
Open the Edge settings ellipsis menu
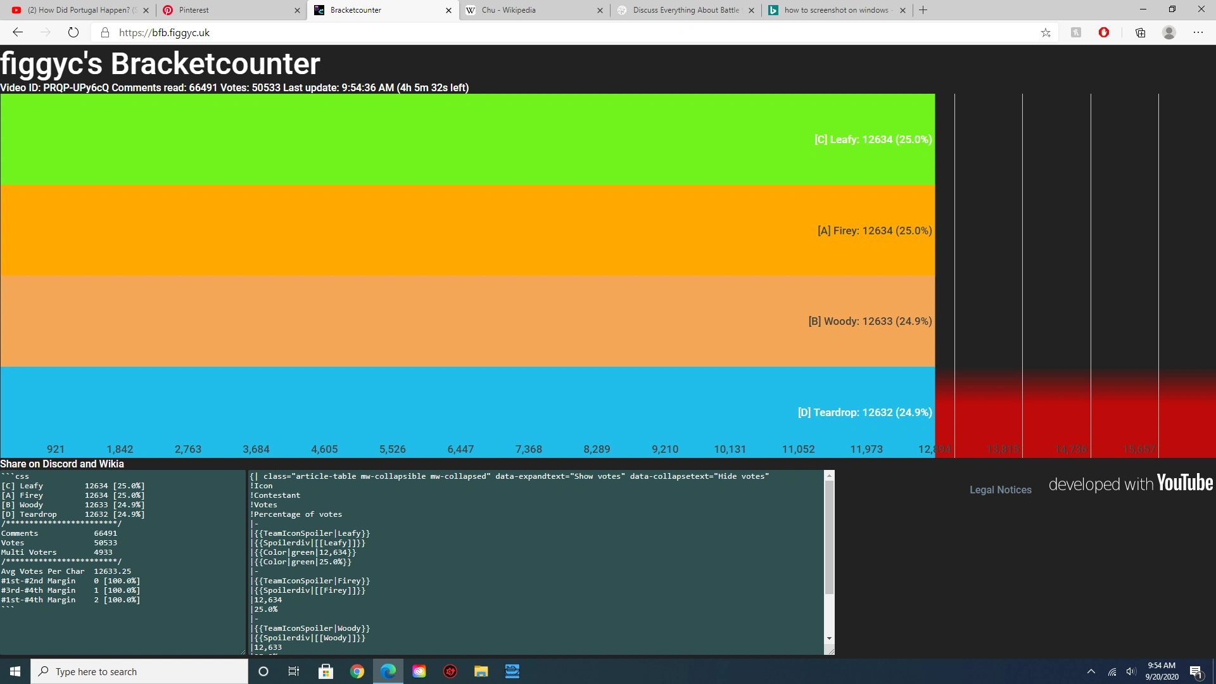click(x=1198, y=32)
